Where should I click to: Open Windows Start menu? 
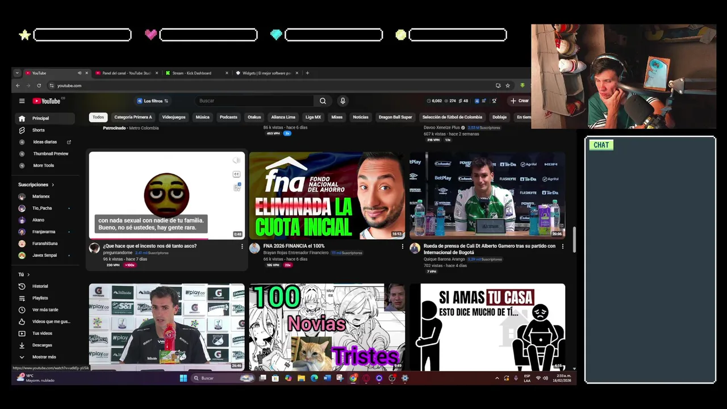(183, 378)
